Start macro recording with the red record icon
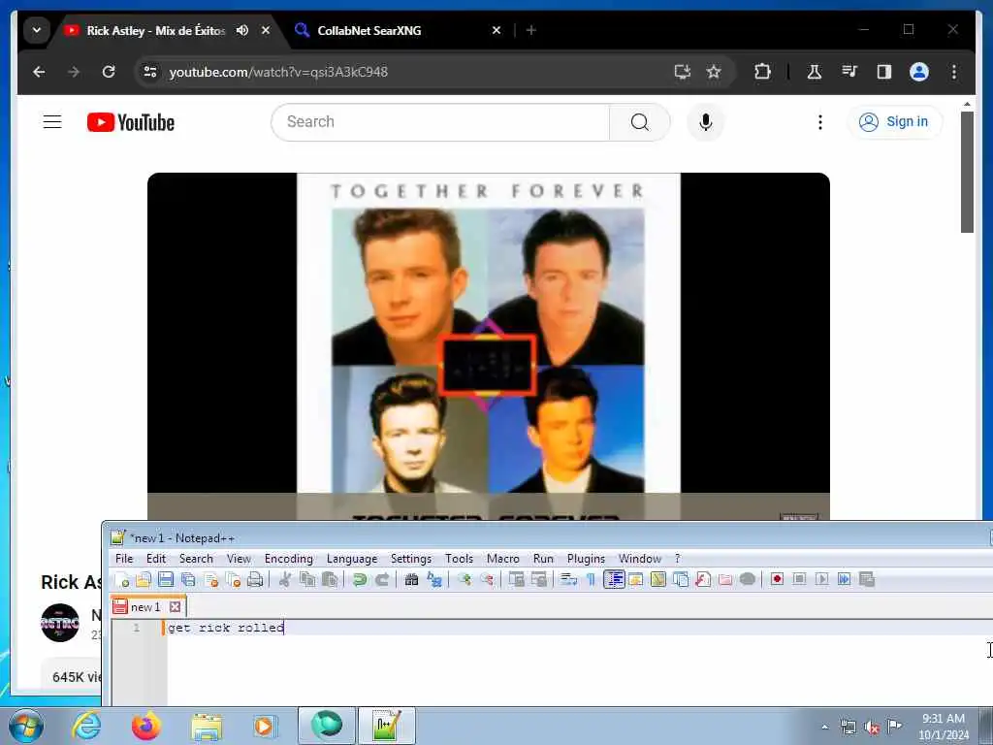Screen dimensions: 993x745 [x=777, y=580]
